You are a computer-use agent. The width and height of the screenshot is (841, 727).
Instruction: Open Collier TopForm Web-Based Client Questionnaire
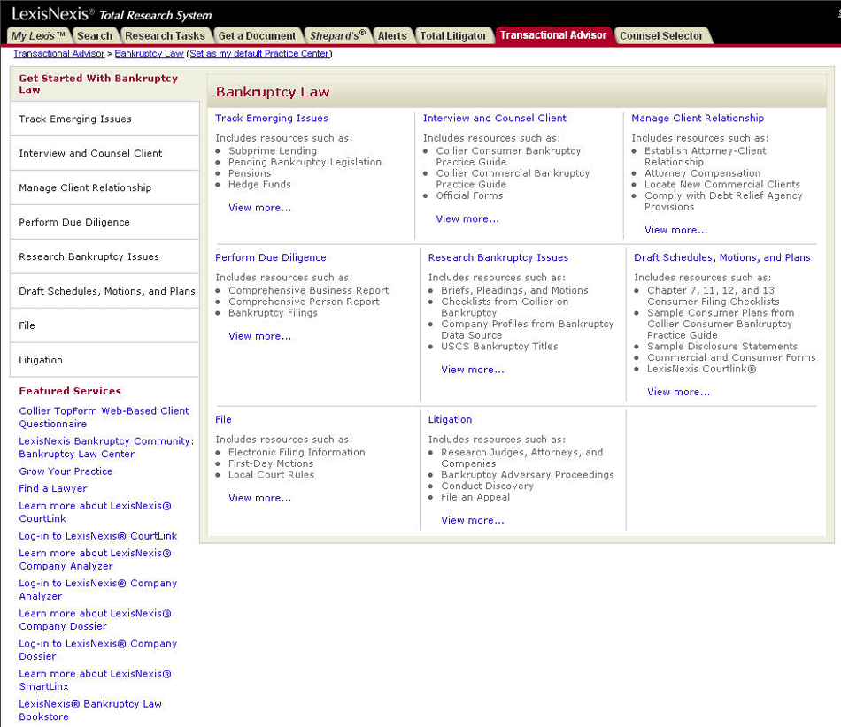pos(104,417)
